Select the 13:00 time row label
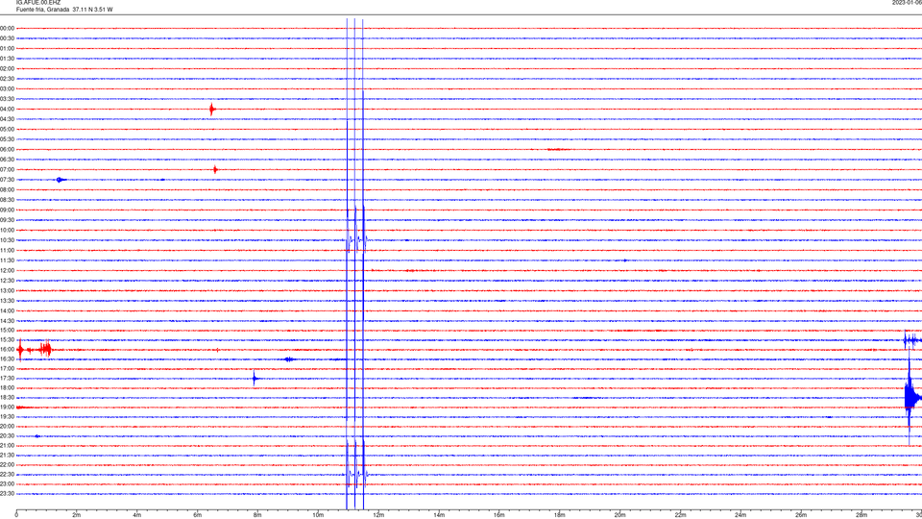The width and height of the screenshot is (922, 519). pyautogui.click(x=7, y=290)
